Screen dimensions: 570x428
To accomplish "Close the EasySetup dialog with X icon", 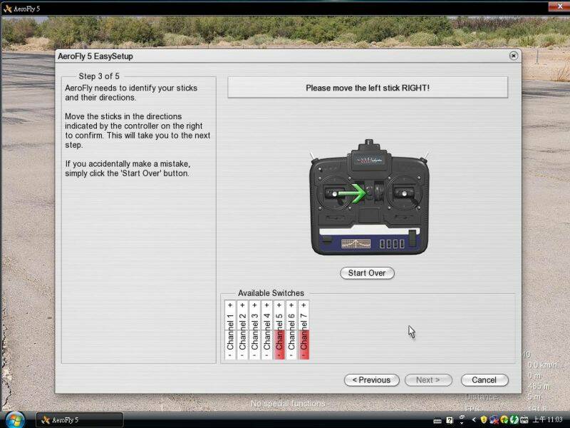I will coord(513,56).
